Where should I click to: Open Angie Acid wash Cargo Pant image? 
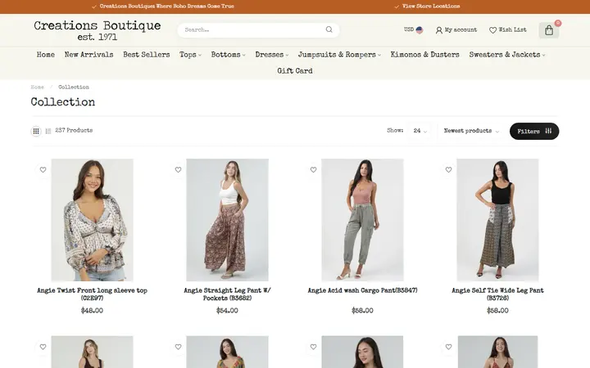point(362,220)
